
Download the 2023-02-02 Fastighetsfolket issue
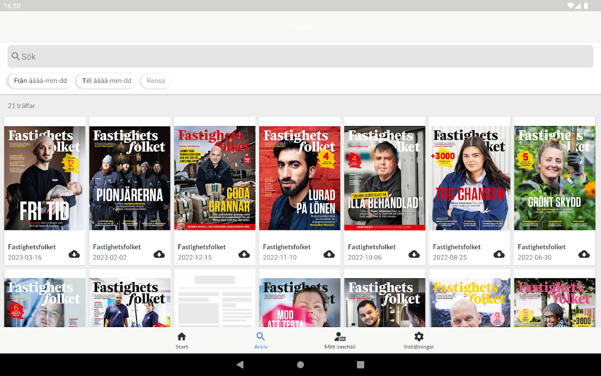pyautogui.click(x=159, y=254)
